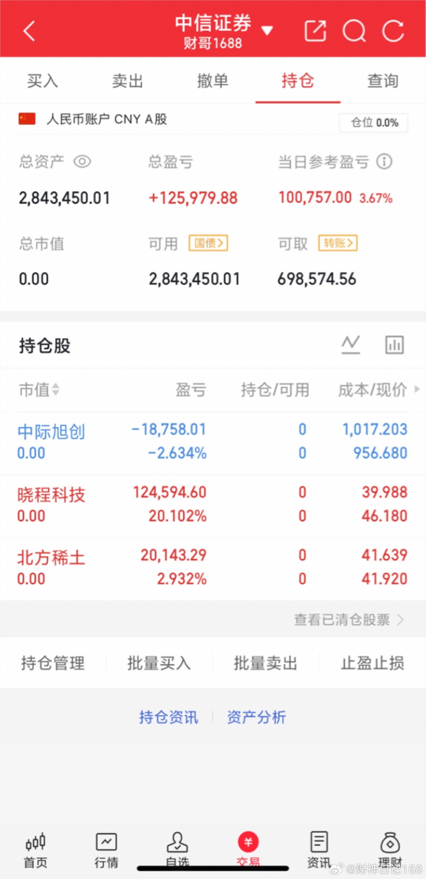Open 行情 in the bottom bar

106,850
